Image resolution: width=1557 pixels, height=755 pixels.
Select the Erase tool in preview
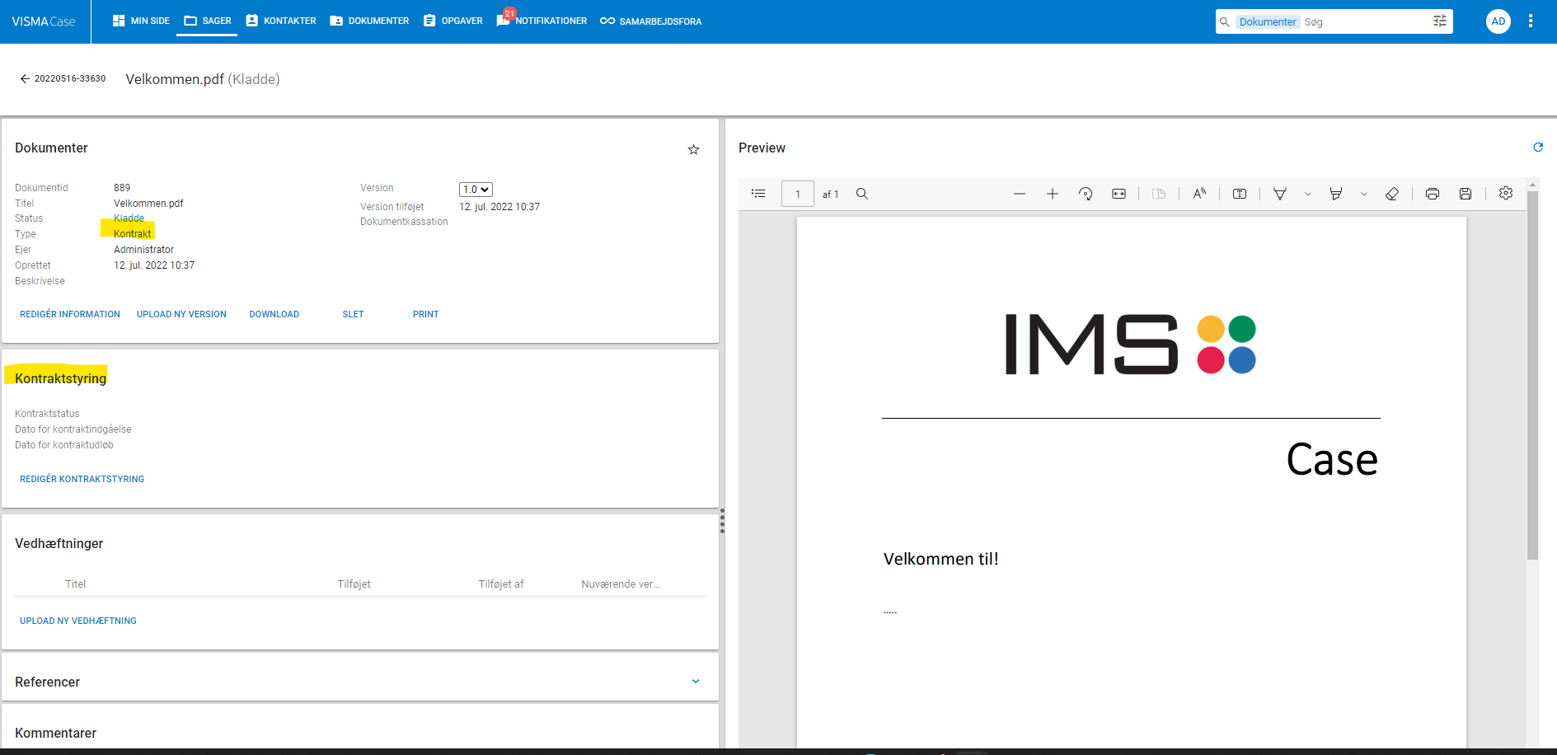click(x=1392, y=194)
